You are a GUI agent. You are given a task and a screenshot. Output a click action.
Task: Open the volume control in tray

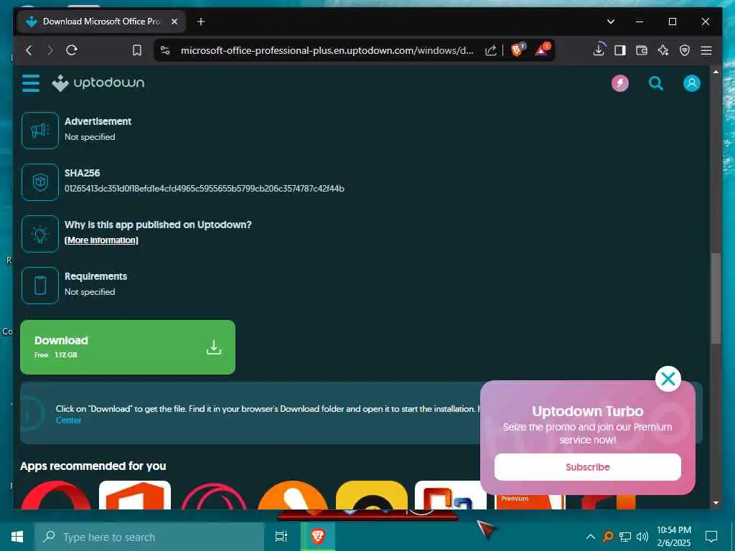(x=642, y=537)
